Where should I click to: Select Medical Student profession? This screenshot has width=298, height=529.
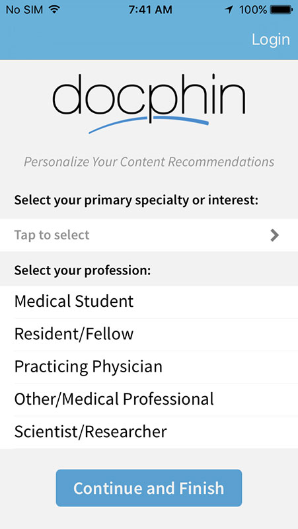point(149,302)
